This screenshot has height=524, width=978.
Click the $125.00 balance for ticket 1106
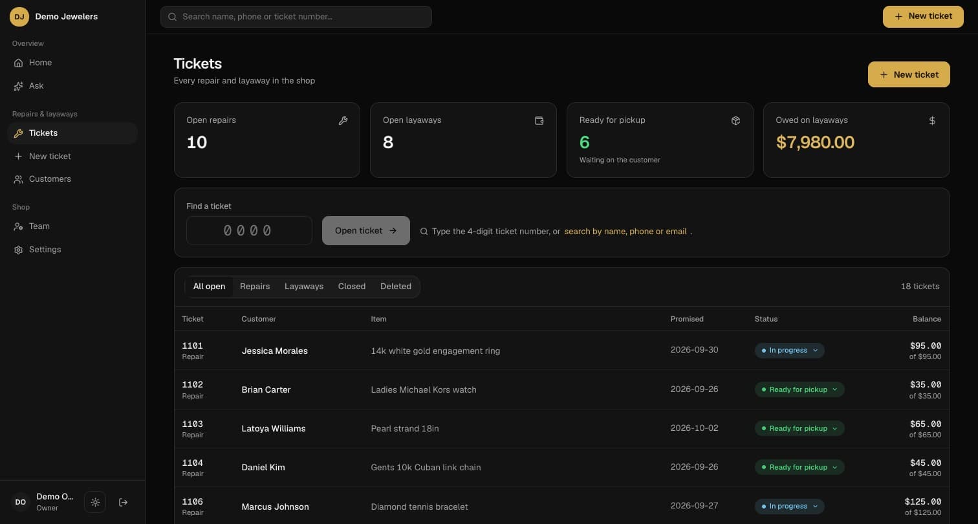(923, 502)
